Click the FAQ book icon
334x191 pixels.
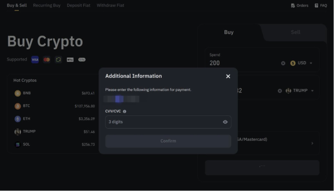pyautogui.click(x=316, y=6)
